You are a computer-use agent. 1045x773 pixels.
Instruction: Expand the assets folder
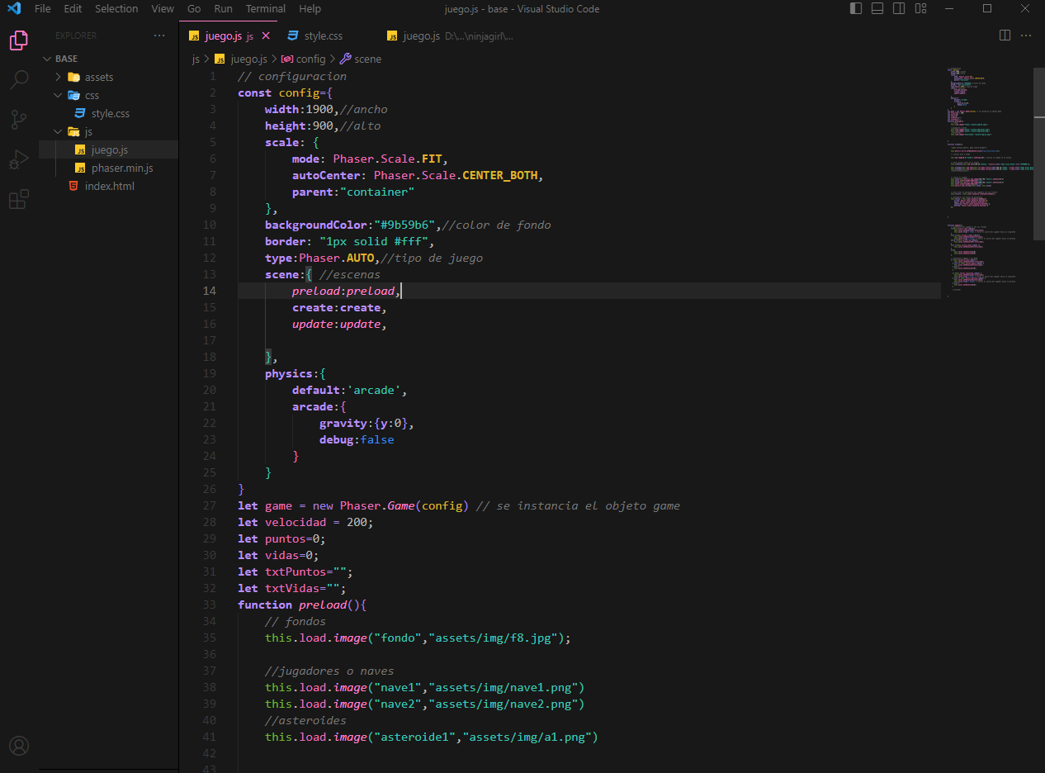coord(99,77)
